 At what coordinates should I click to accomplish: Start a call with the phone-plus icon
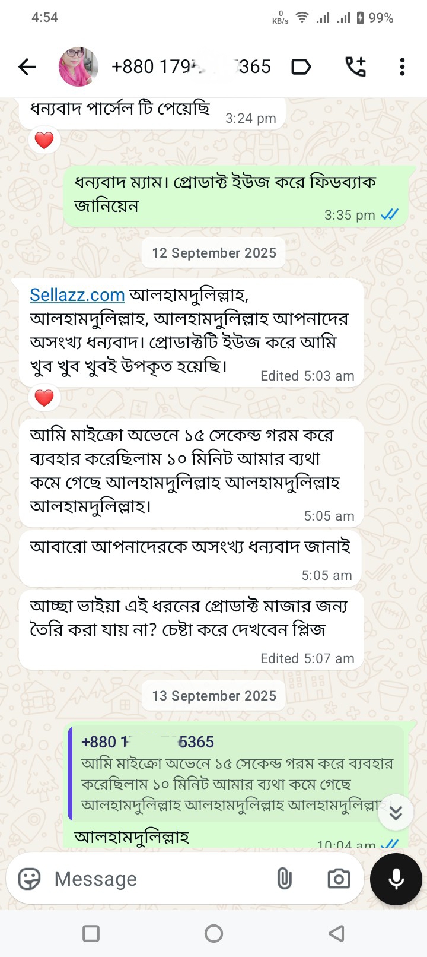pyautogui.click(x=356, y=67)
